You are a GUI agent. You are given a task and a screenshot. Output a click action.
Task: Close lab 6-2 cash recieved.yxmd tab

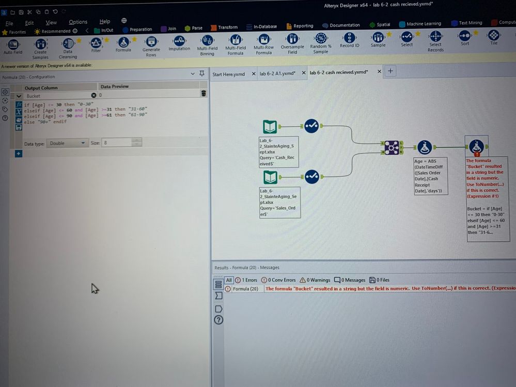point(379,71)
